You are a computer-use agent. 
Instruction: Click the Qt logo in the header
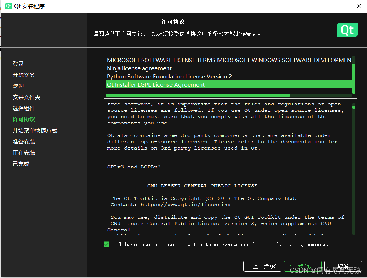point(347,30)
